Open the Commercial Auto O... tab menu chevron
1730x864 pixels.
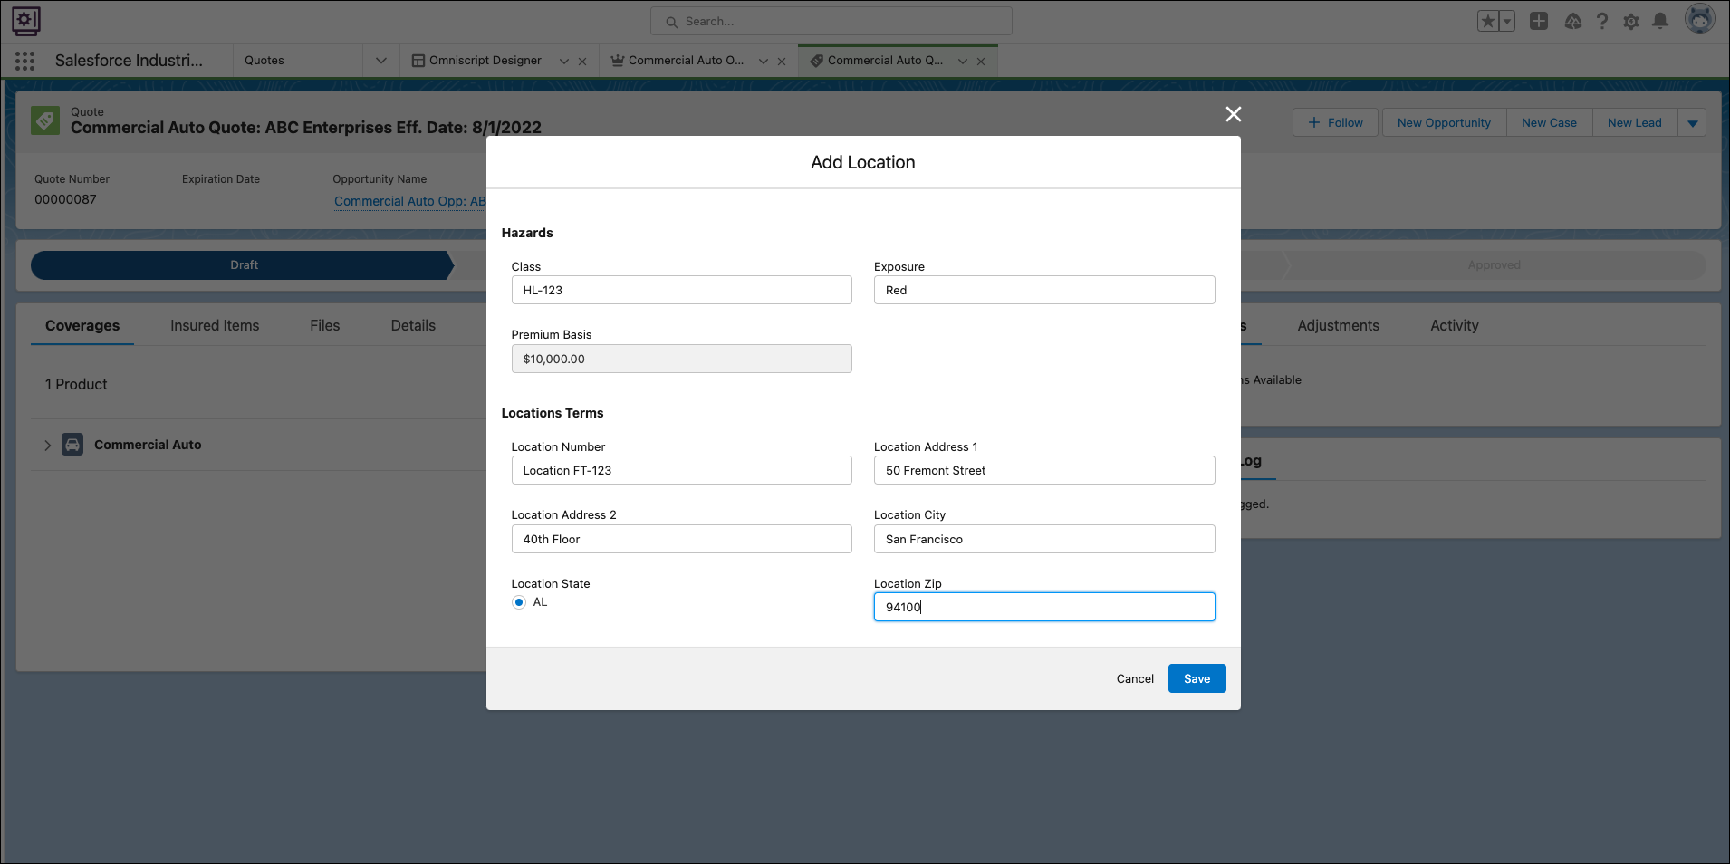click(x=764, y=62)
